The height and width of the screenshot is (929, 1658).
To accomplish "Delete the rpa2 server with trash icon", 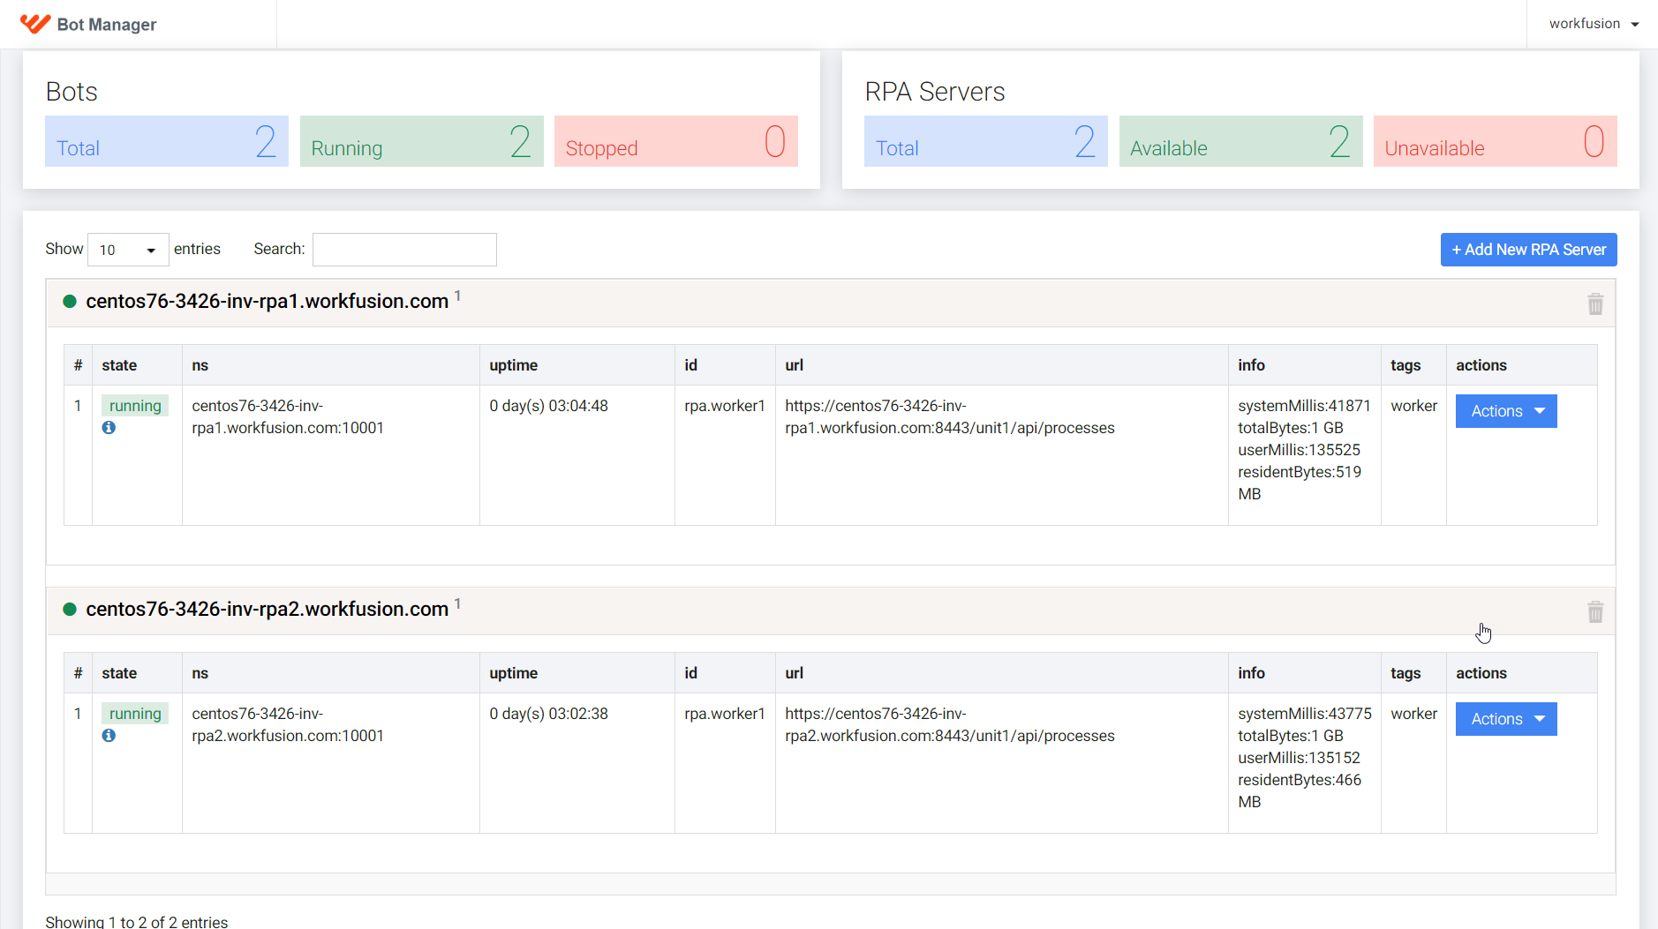I will point(1595,612).
